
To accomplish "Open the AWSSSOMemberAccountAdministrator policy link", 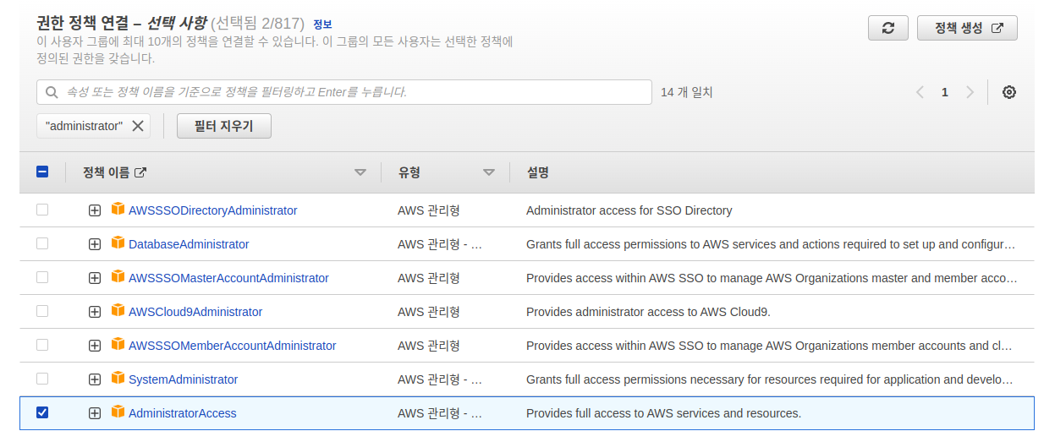I will [x=233, y=346].
